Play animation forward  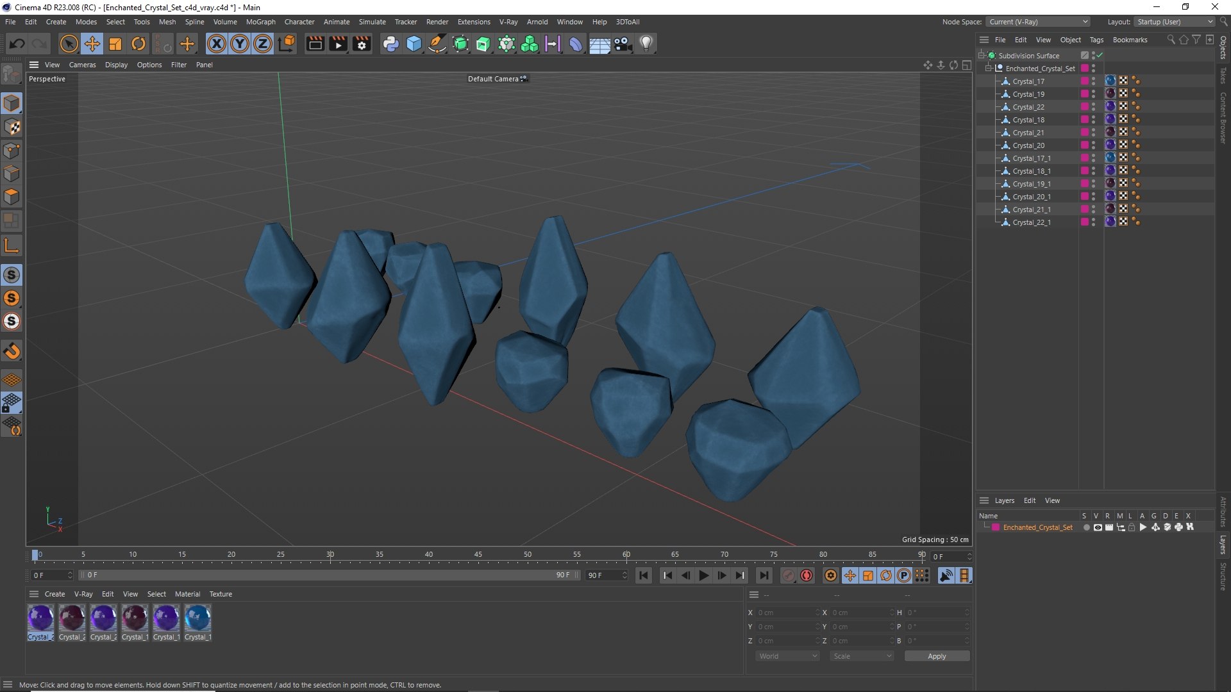(703, 575)
